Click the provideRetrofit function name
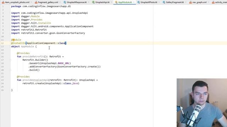The height and width of the screenshot is (127, 227). point(33,56)
